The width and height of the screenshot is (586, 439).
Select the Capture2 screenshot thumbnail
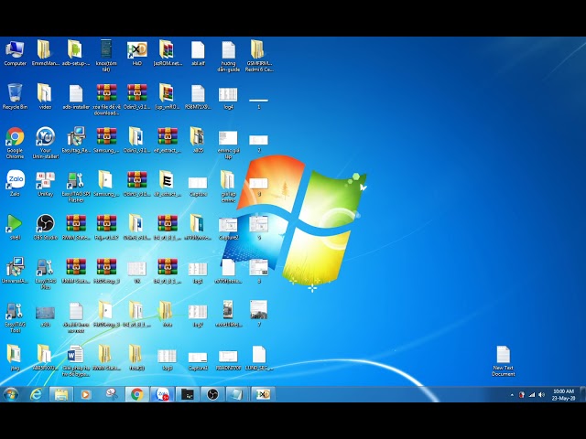(x=228, y=229)
